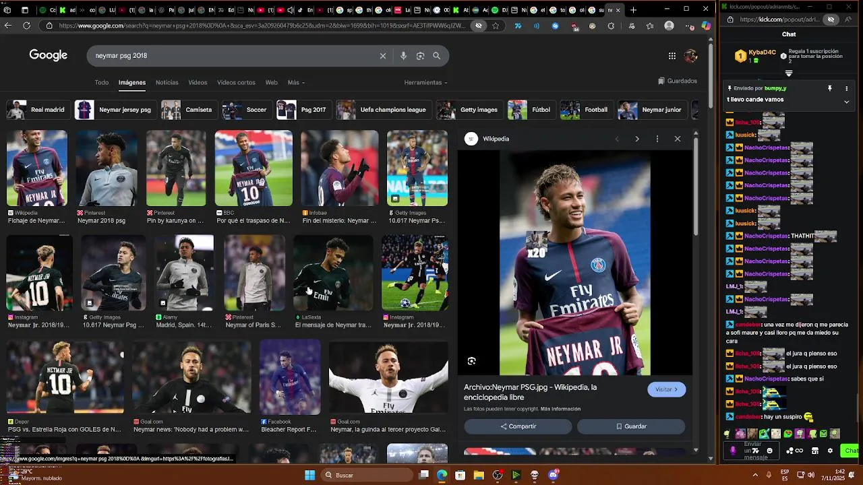Open Windows Start menu
Viewport: 863px width, 485px height.
pos(309,475)
